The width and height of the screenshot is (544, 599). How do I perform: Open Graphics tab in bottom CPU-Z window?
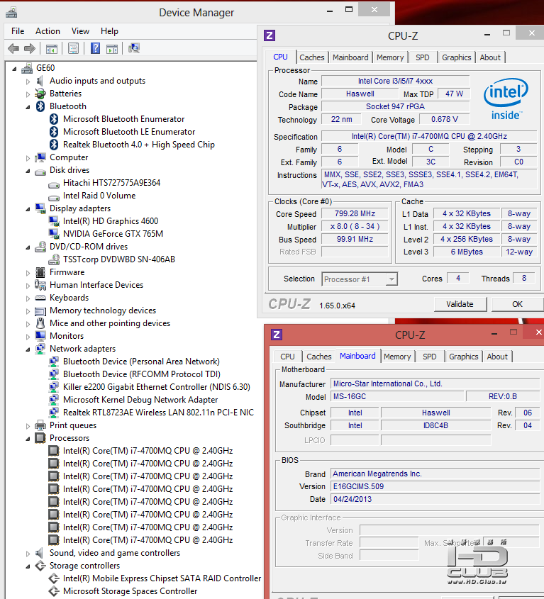tap(463, 357)
